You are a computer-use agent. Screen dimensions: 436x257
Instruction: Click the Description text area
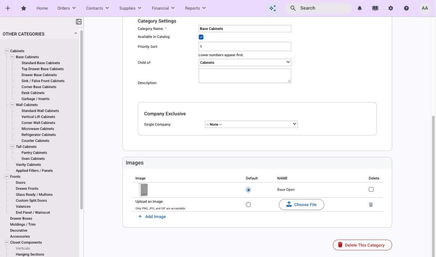pos(245,76)
